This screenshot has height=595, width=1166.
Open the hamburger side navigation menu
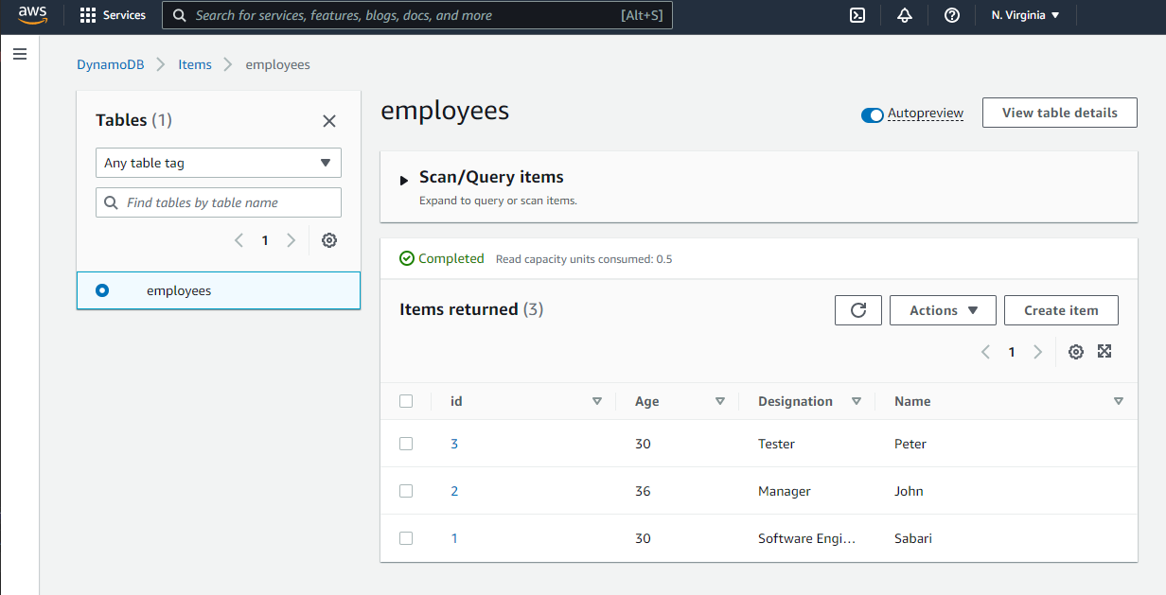[x=20, y=54]
